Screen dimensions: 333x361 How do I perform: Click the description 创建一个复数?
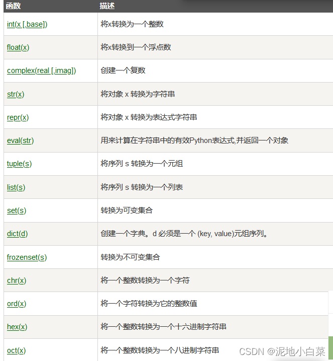click(123, 70)
